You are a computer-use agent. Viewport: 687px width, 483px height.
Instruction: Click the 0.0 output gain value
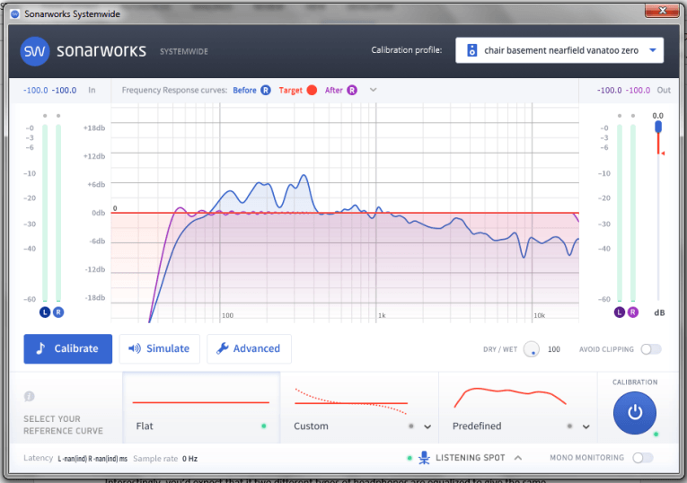(x=657, y=116)
